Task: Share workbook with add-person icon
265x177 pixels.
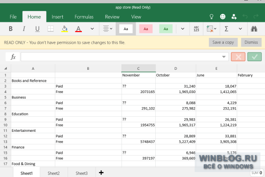Action: point(234,16)
